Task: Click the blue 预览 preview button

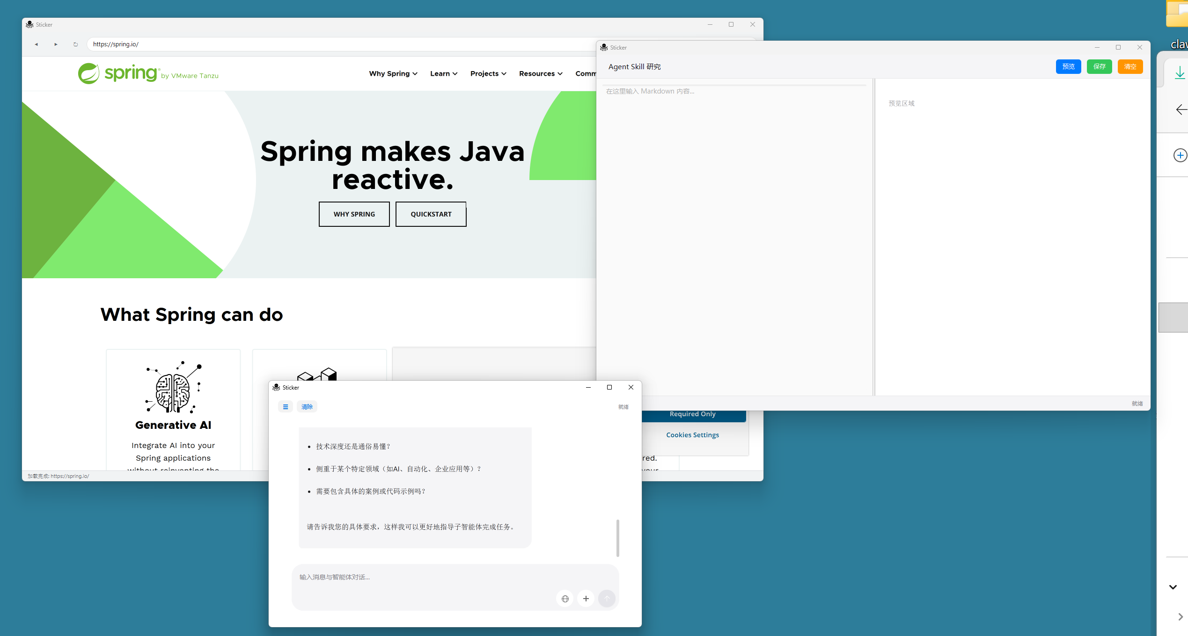Action: (x=1068, y=67)
